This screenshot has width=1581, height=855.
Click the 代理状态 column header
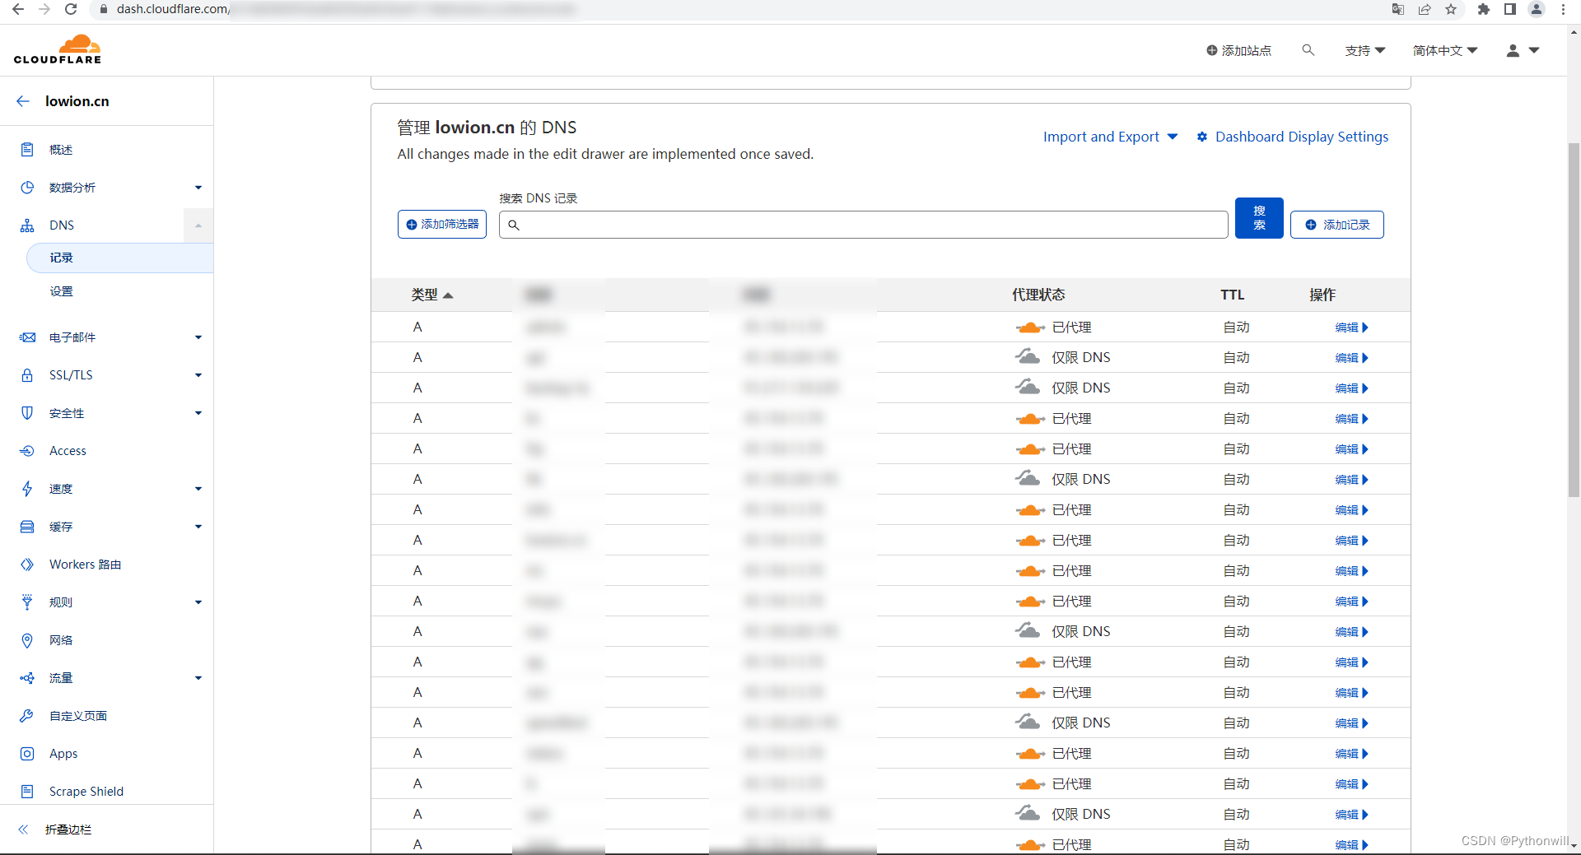pos(1038,295)
